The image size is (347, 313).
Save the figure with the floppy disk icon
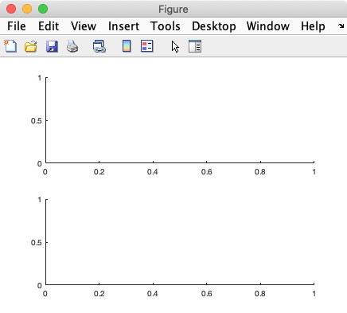coord(52,46)
